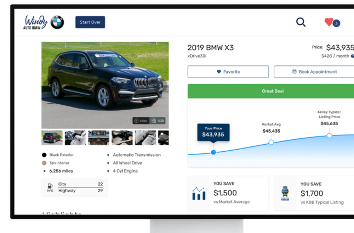Click the Kelley Typical Listing Price point
This screenshot has height=233, width=354.
click(329, 135)
